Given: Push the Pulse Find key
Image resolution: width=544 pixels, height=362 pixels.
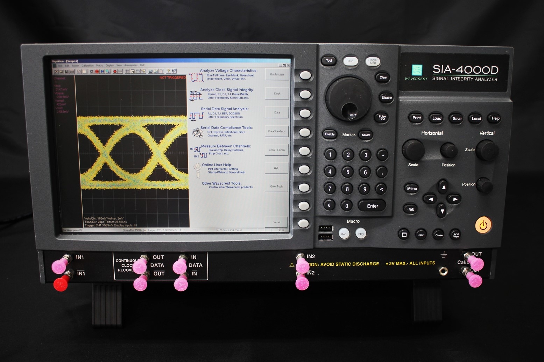Looking at the screenshot, I should click(382, 118).
